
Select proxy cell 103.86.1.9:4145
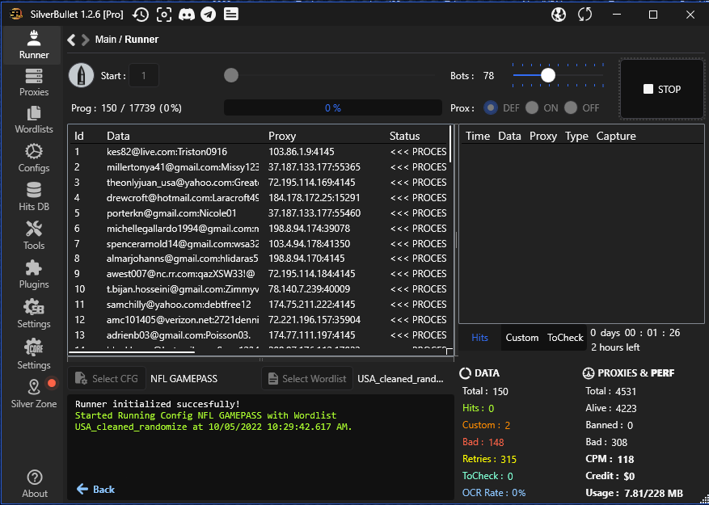302,152
